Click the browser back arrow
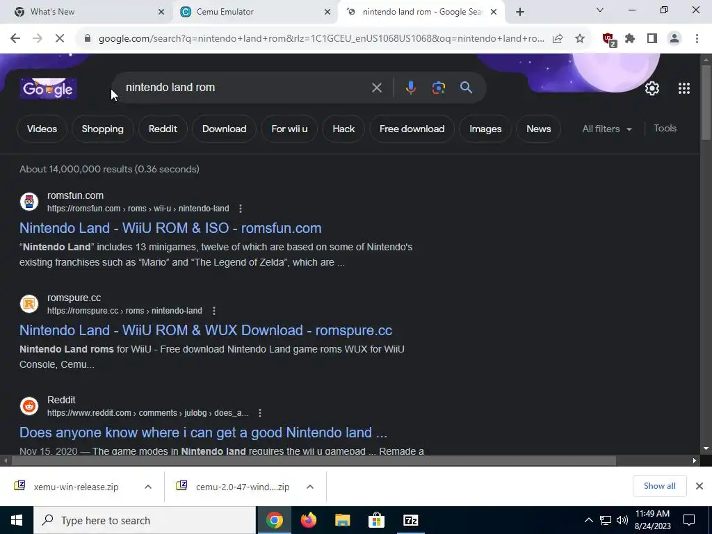The height and width of the screenshot is (534, 712). pos(15,39)
